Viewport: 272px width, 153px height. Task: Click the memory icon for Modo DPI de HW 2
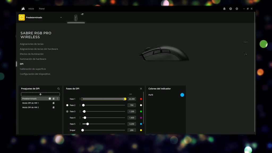(x=54, y=107)
